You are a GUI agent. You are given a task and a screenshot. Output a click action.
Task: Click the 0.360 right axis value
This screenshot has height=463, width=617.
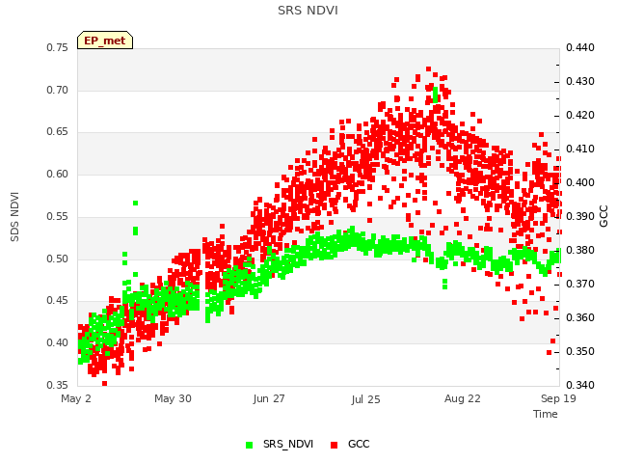click(x=580, y=317)
